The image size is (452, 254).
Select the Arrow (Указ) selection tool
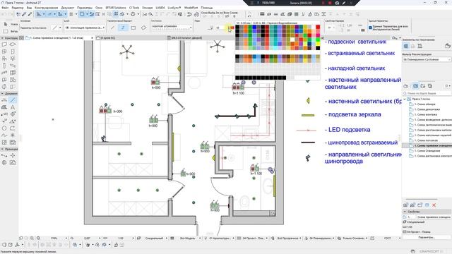pyautogui.click(x=6, y=25)
